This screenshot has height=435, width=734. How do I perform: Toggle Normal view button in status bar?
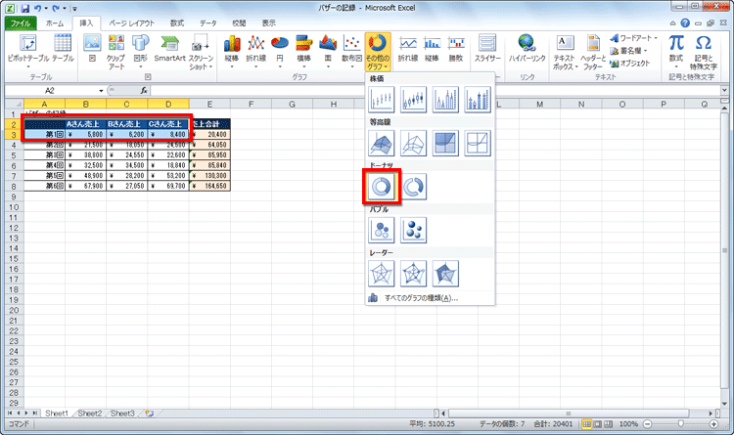[588, 425]
